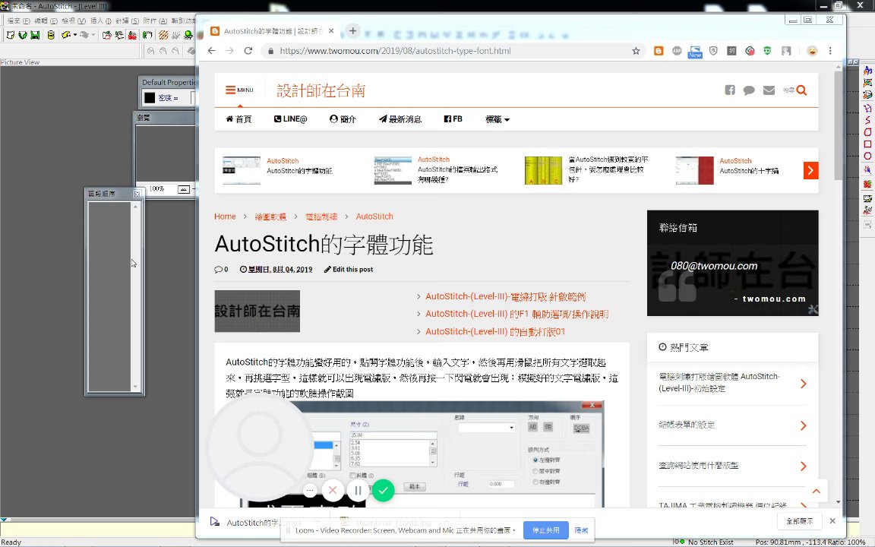Pause the Loom recording
Image resolution: width=875 pixels, height=547 pixels.
(x=358, y=491)
